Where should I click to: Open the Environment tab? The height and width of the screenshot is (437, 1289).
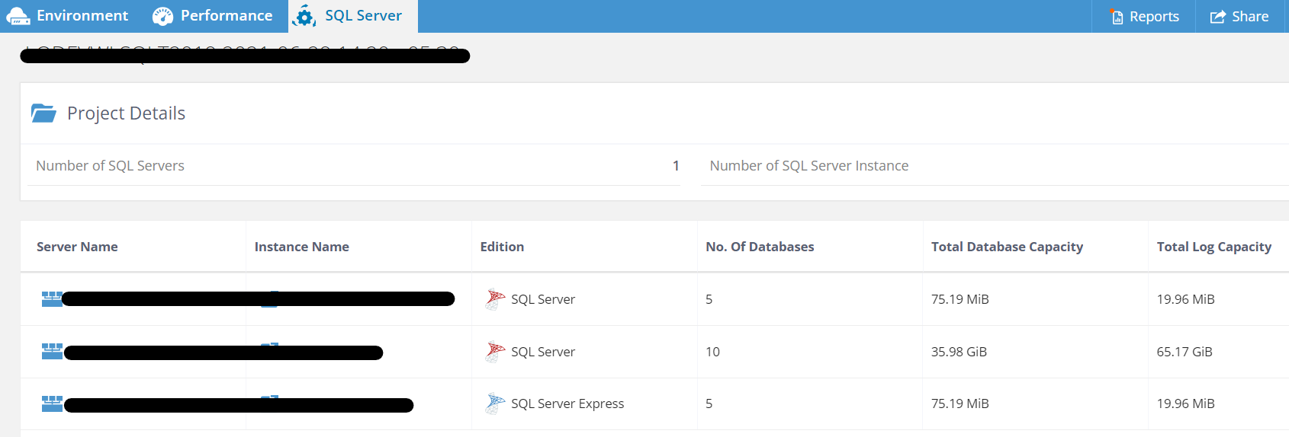[82, 16]
